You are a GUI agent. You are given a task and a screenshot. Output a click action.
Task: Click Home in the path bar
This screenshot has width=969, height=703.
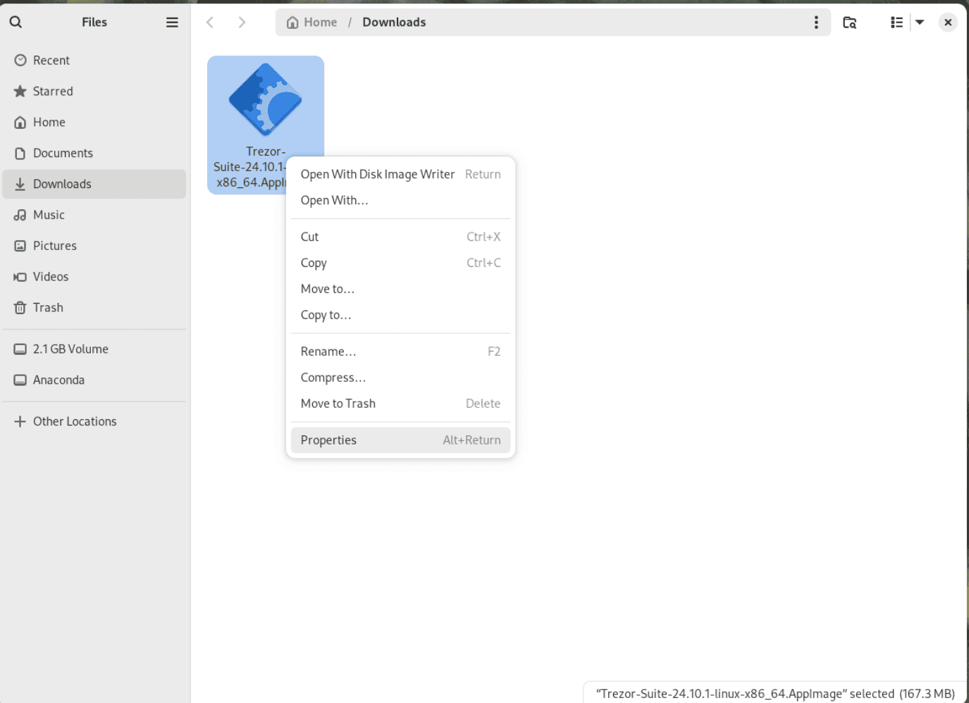[312, 23]
